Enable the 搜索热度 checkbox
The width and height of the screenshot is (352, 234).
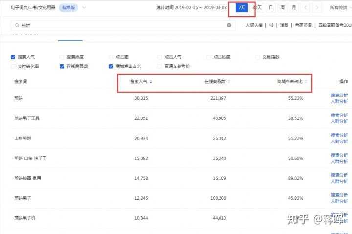click(x=62, y=57)
